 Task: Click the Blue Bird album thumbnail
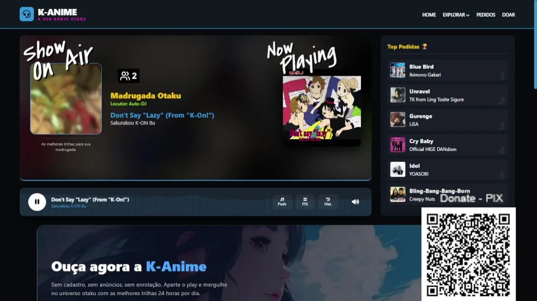coord(398,70)
